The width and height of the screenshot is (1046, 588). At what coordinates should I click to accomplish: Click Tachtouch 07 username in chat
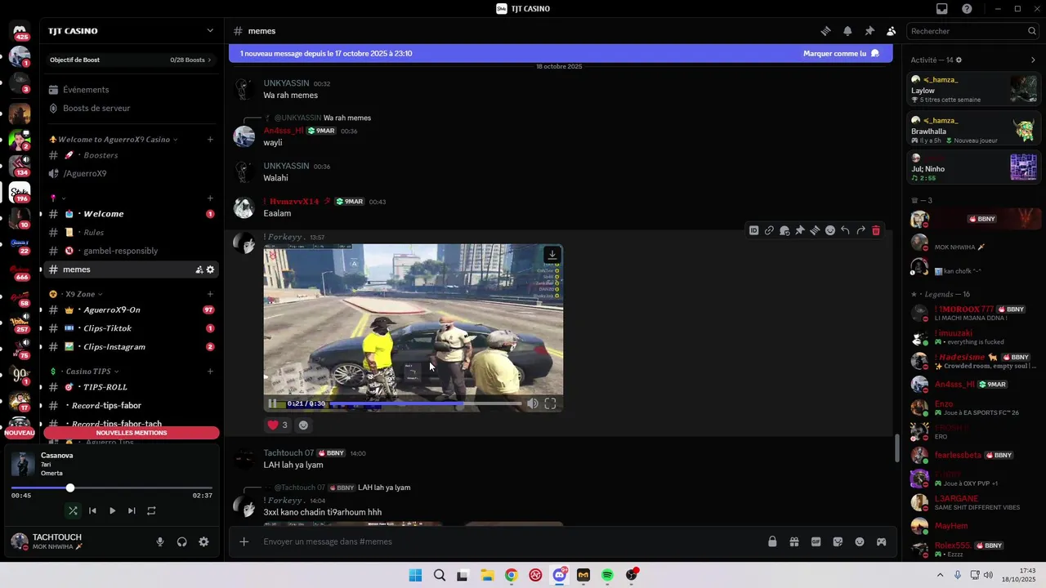coord(288,453)
